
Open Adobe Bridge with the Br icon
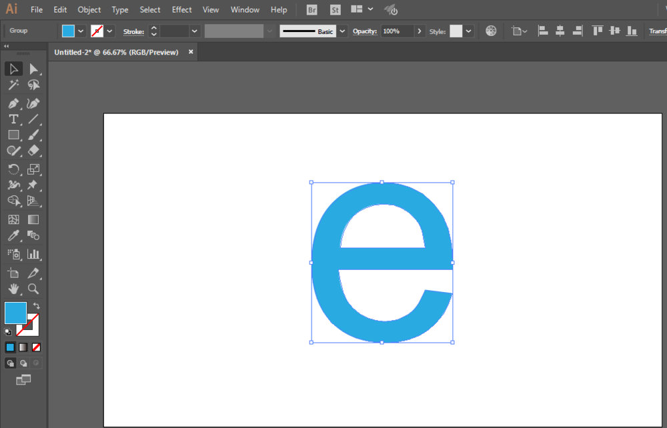[312, 10]
